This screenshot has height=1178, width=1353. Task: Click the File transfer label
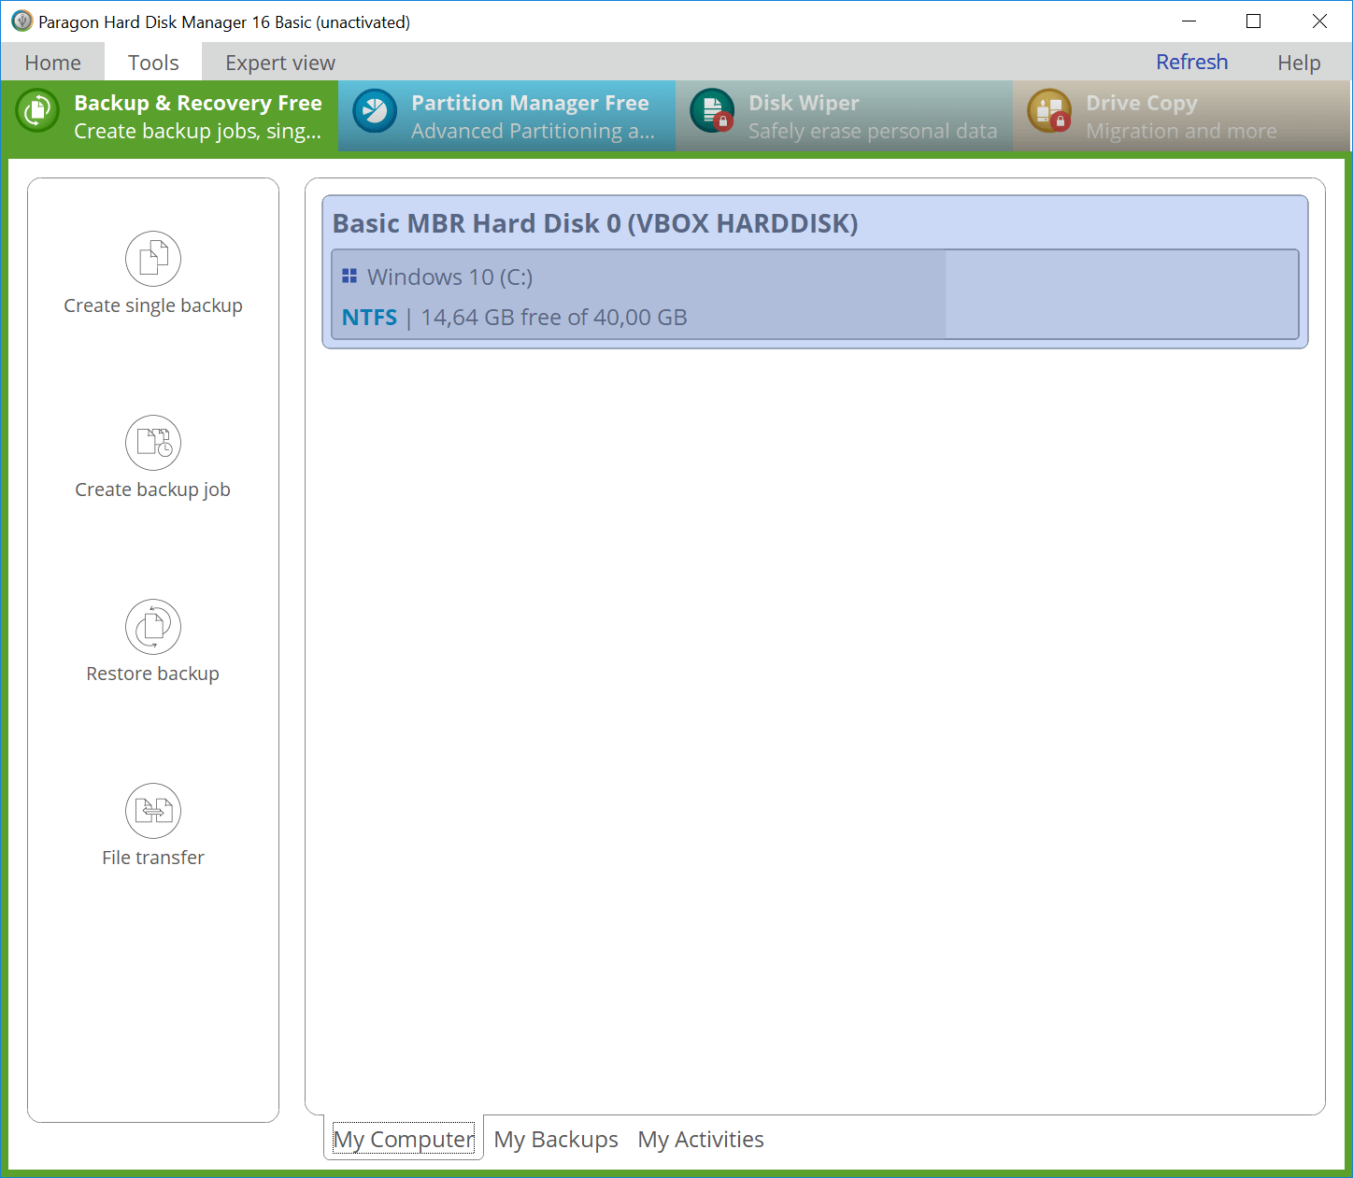click(x=153, y=858)
